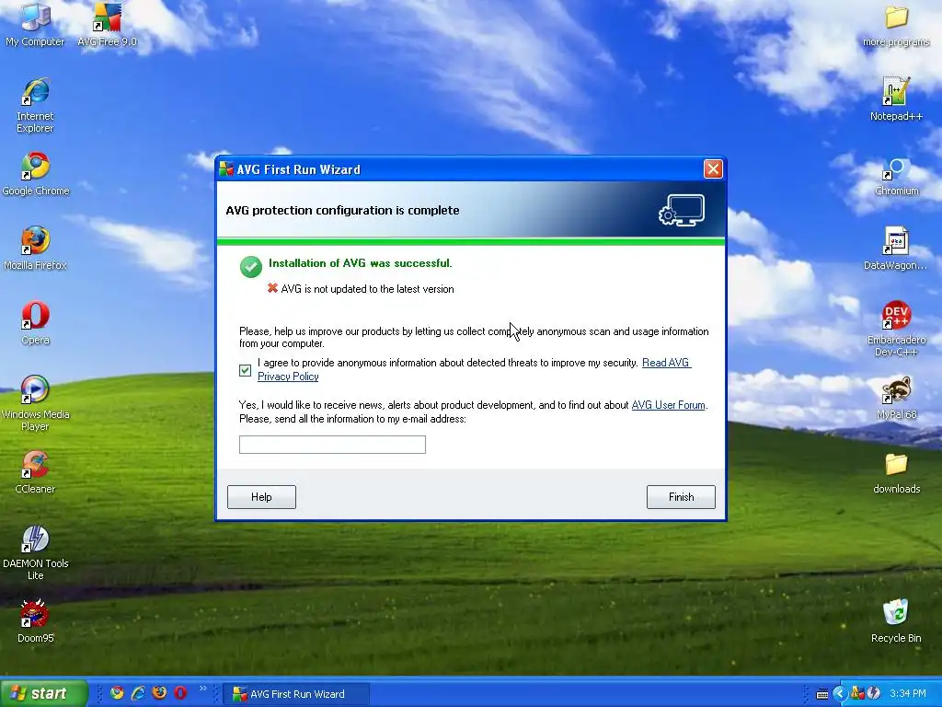Click the taskbar clock showing 3:34 PM
Screen dimensions: 942x707
point(908,694)
